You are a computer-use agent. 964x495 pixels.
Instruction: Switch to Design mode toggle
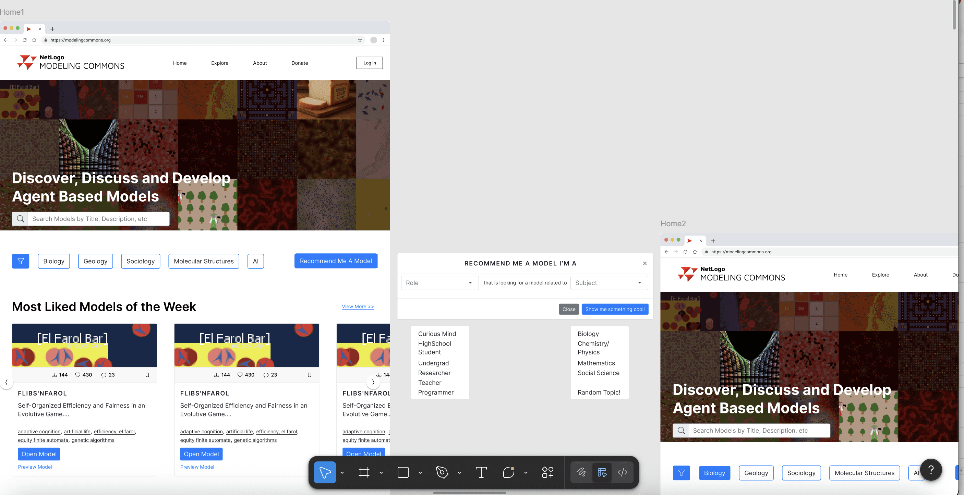[x=602, y=472]
